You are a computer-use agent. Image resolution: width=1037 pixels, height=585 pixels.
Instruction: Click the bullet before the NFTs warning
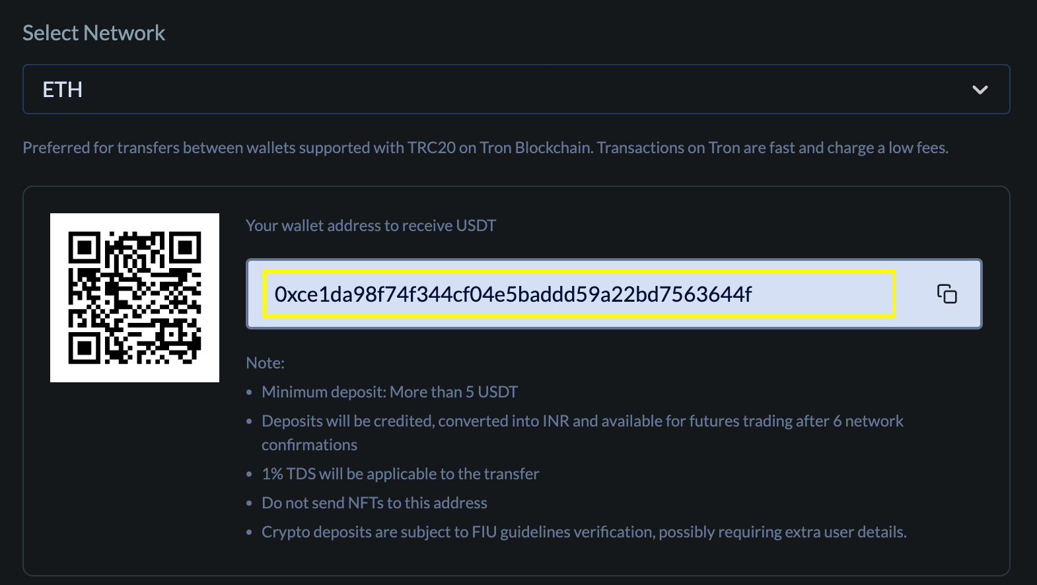pos(249,503)
